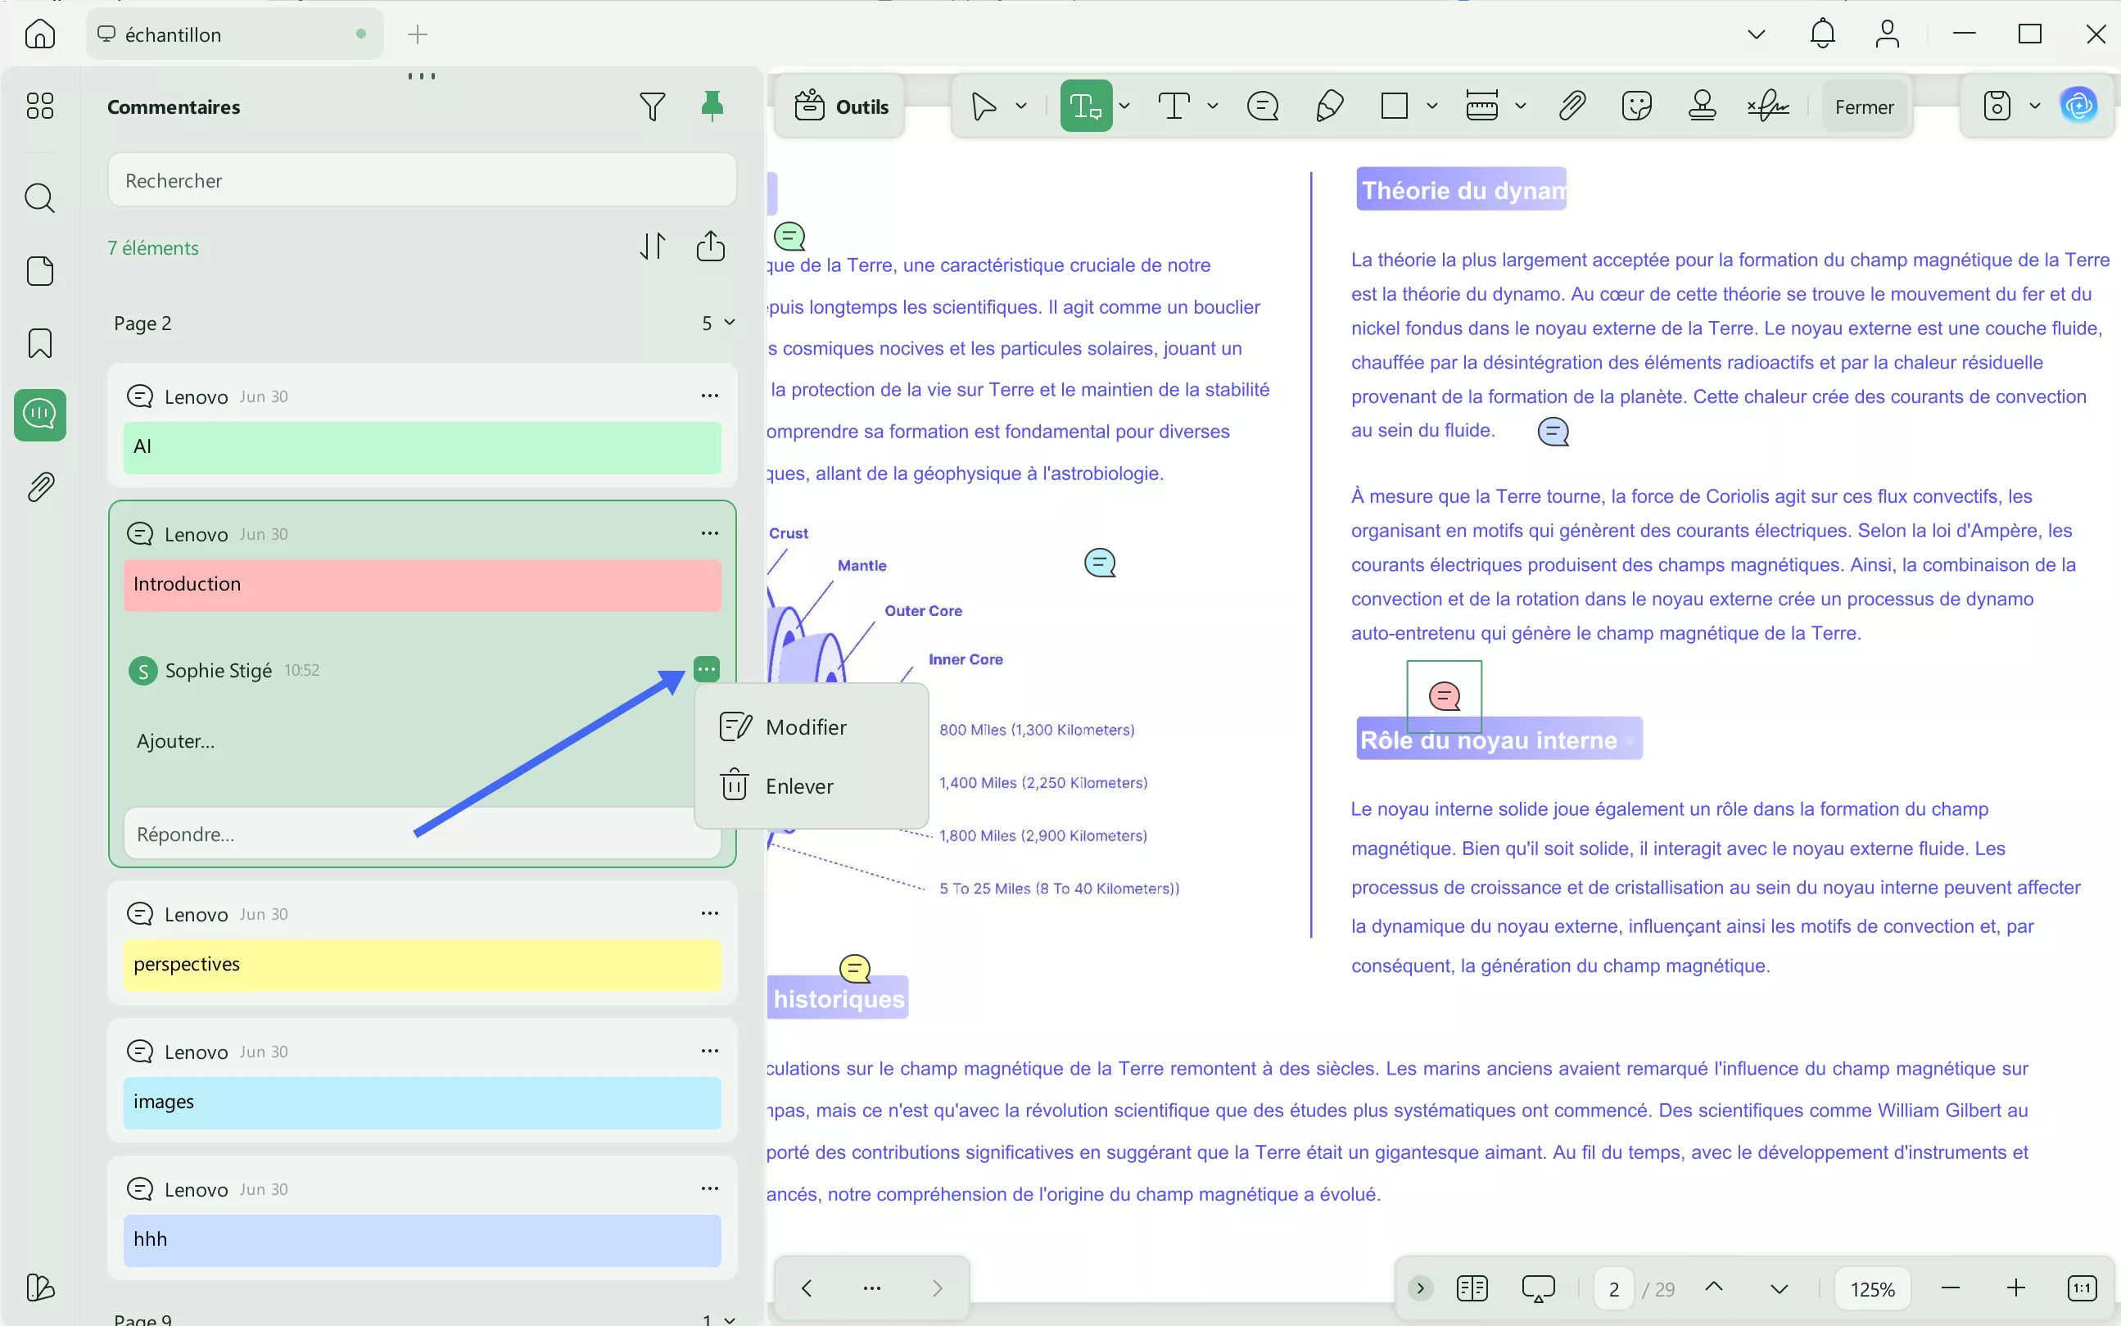Select the yellow perspectives comment highlight
Viewport: 2121px width, 1326px height.
422,964
